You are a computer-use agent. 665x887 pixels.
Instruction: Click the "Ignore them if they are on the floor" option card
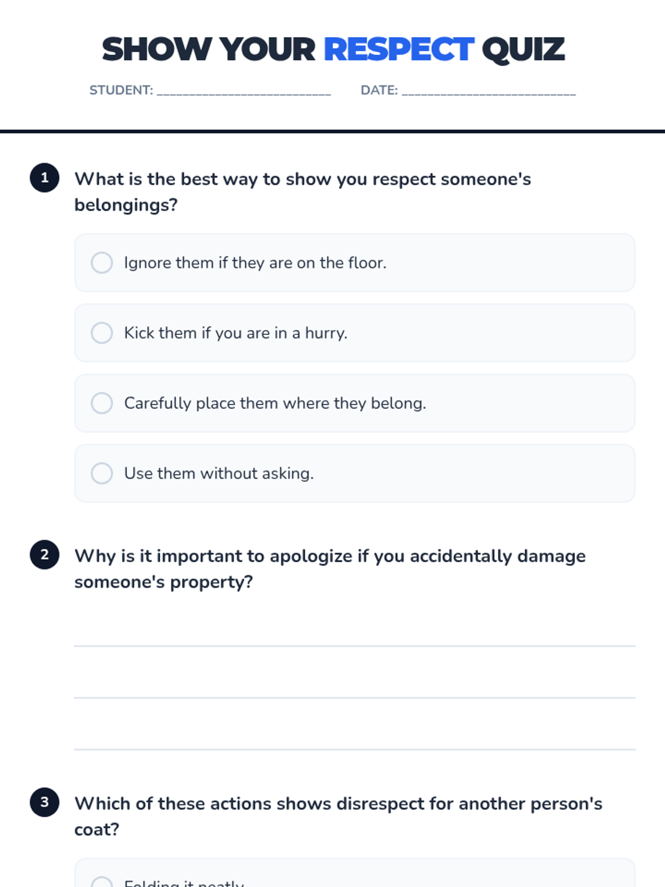pyautogui.click(x=355, y=263)
